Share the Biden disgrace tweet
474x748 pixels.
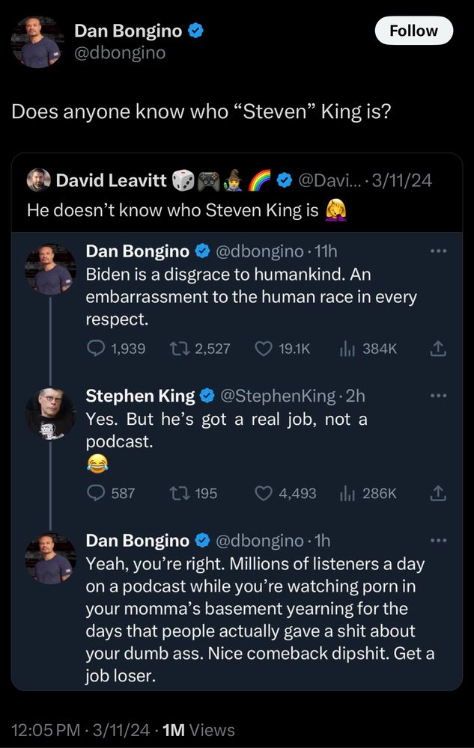438,349
